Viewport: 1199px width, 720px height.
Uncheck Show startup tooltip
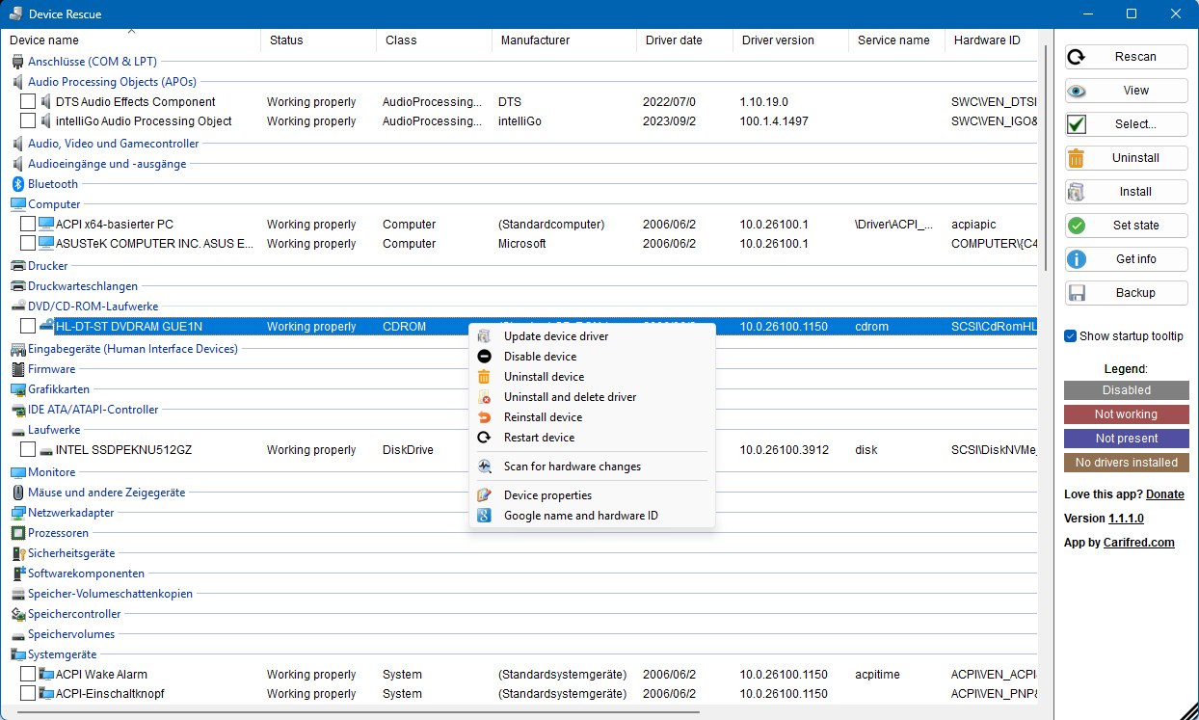coord(1070,336)
